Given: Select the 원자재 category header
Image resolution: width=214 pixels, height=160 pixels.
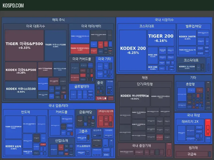Looking at the screenshot, I should [x=193, y=148].
